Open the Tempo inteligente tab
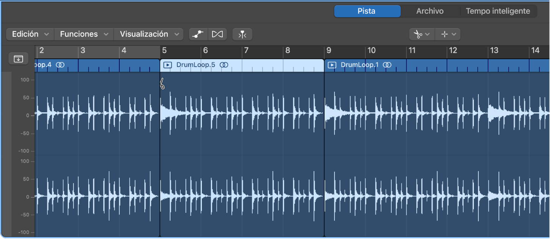The image size is (550, 239). click(x=498, y=11)
